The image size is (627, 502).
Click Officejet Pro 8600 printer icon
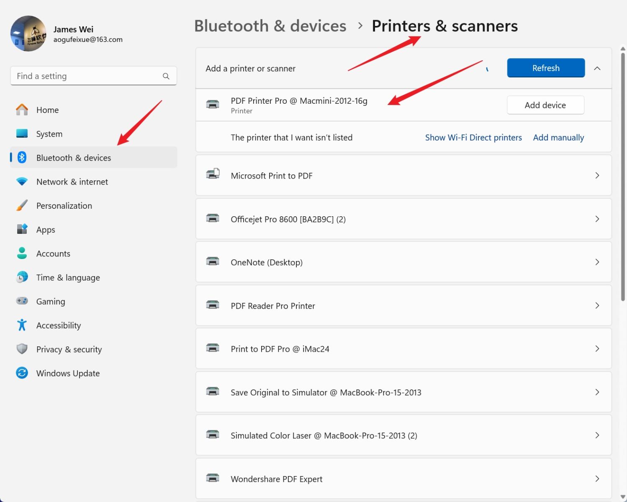click(213, 218)
